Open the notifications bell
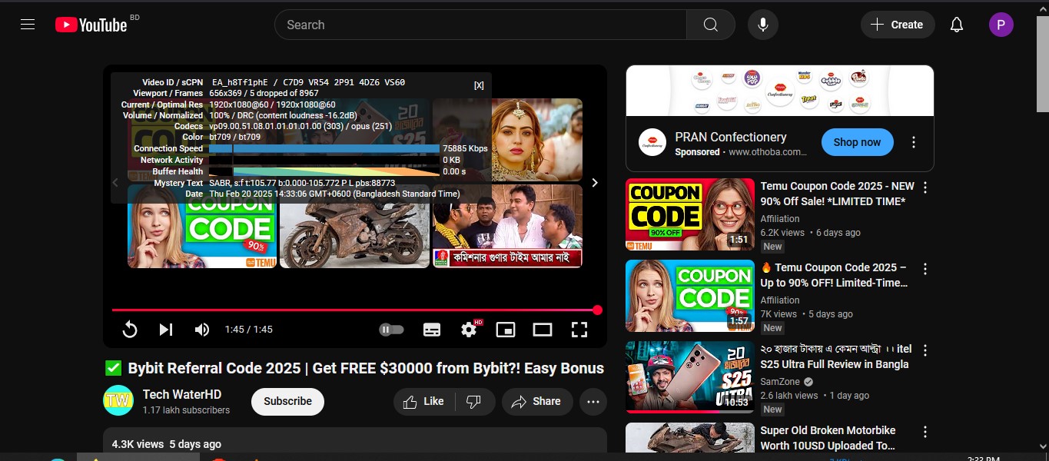 tap(957, 25)
